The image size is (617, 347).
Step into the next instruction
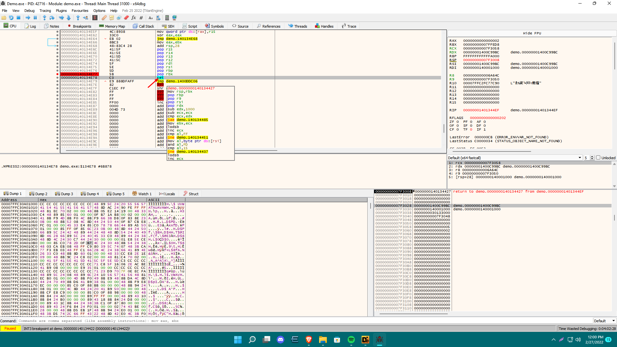click(x=44, y=18)
